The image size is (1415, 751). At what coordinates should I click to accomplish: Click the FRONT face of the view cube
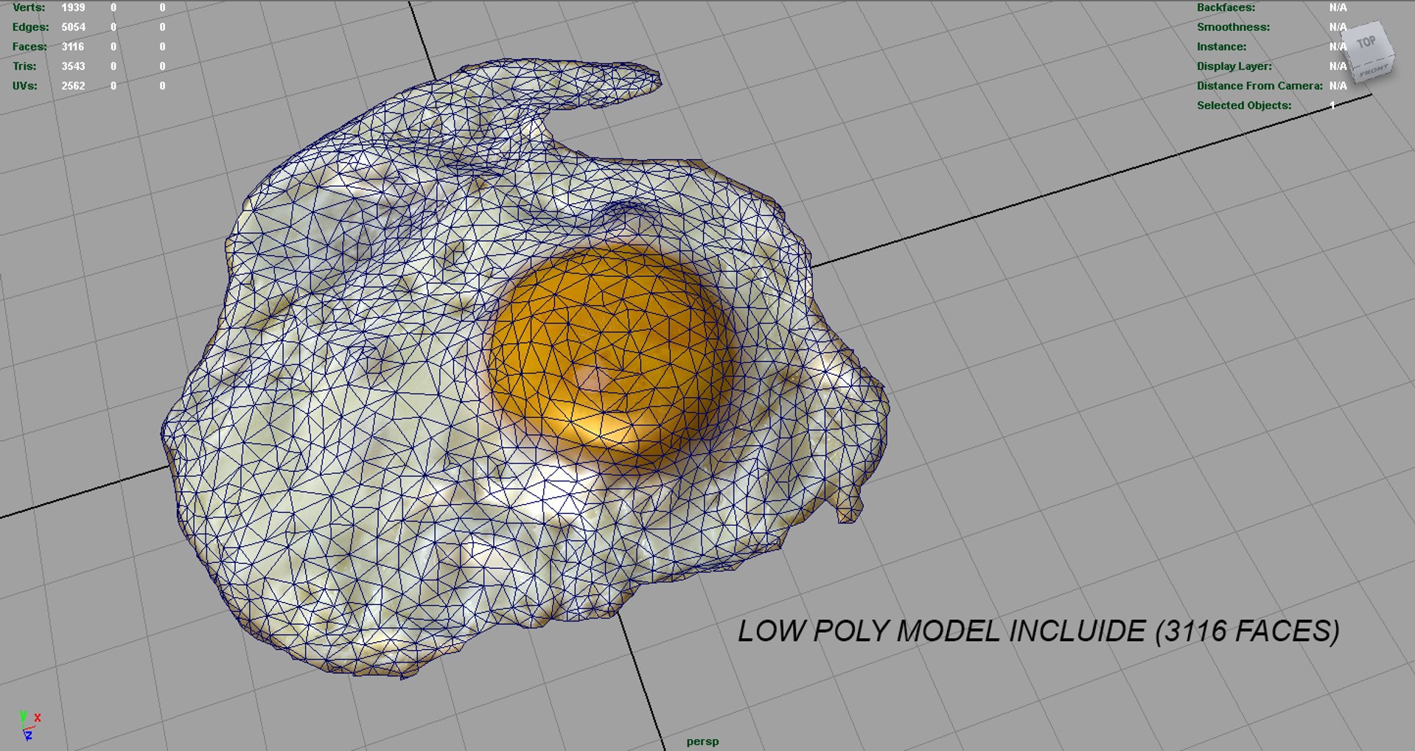[x=1374, y=71]
